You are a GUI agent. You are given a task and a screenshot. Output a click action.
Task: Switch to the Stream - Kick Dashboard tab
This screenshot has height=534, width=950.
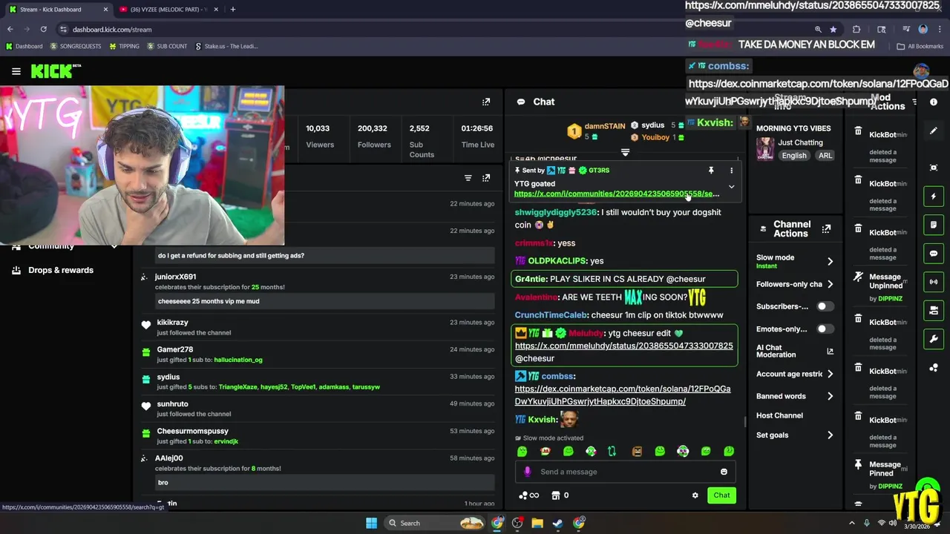[x=57, y=10]
